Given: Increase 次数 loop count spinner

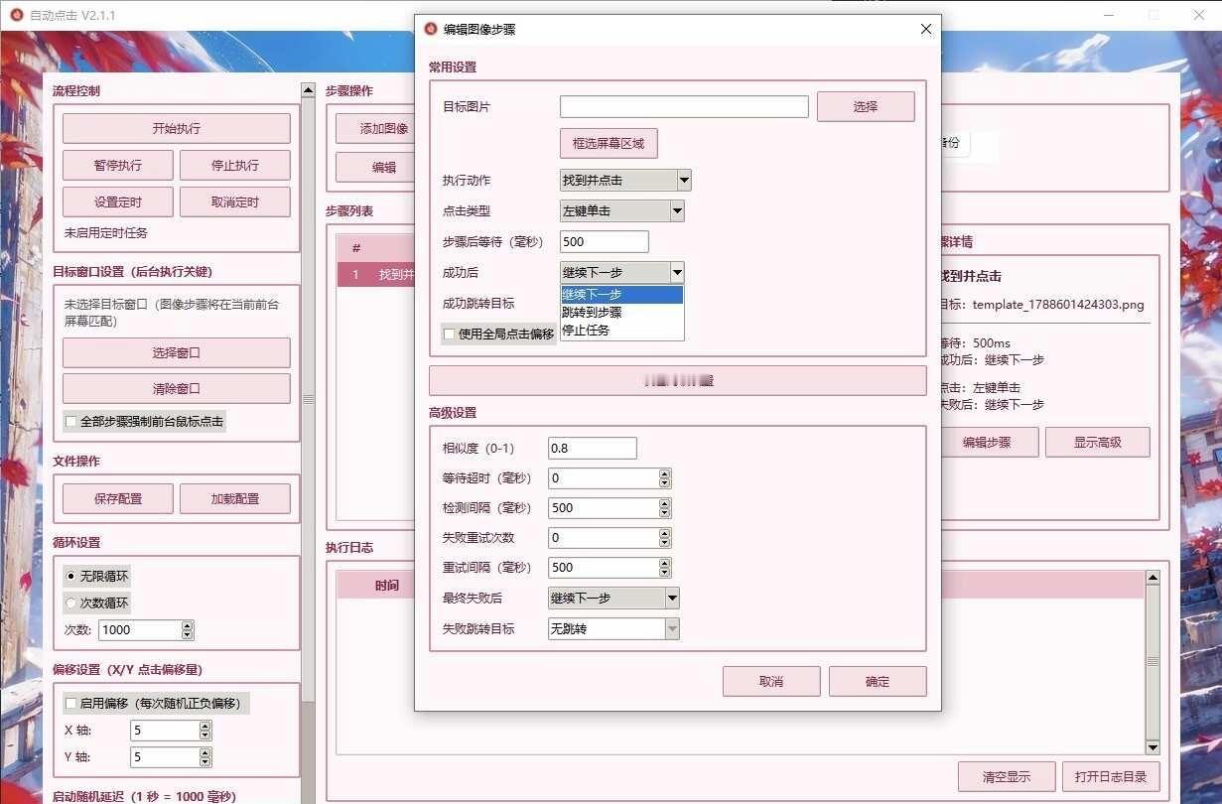Looking at the screenshot, I should pyautogui.click(x=188, y=625).
